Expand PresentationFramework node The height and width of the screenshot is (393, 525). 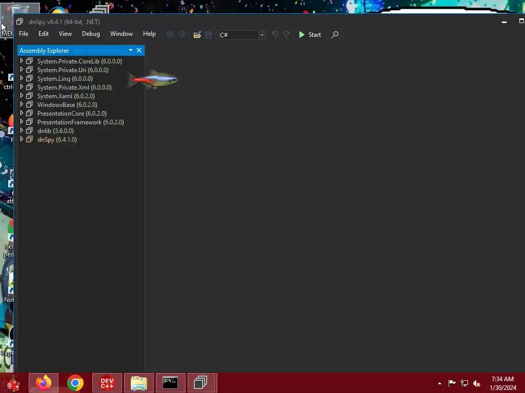coord(22,122)
